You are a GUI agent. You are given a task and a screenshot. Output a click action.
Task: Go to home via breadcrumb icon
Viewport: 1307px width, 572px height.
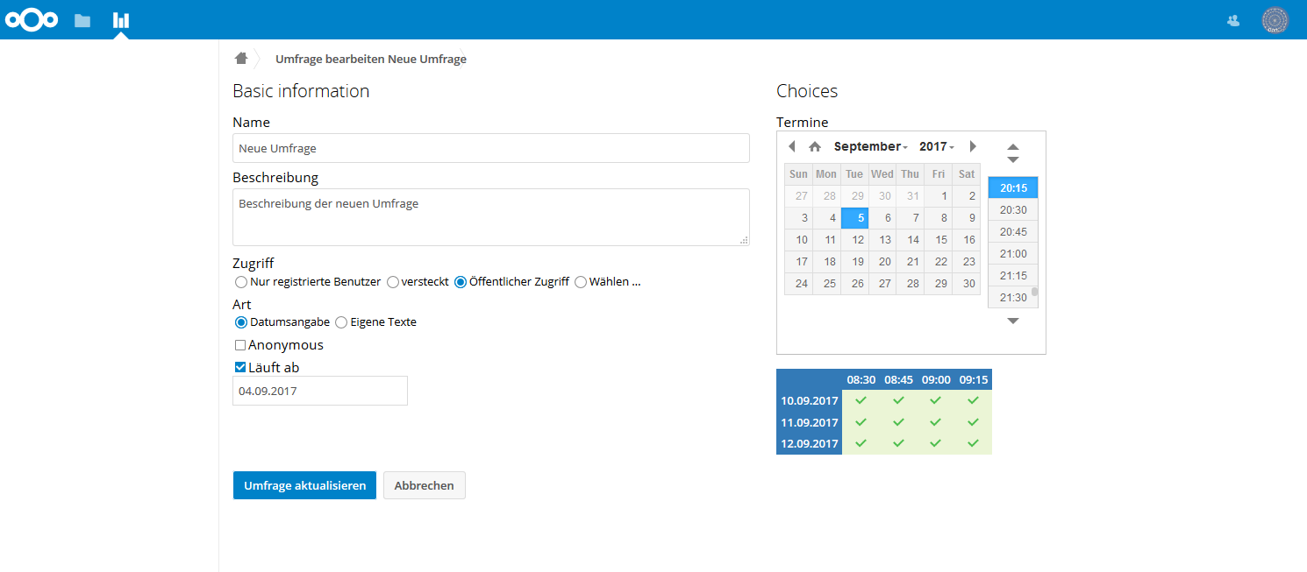coord(241,59)
